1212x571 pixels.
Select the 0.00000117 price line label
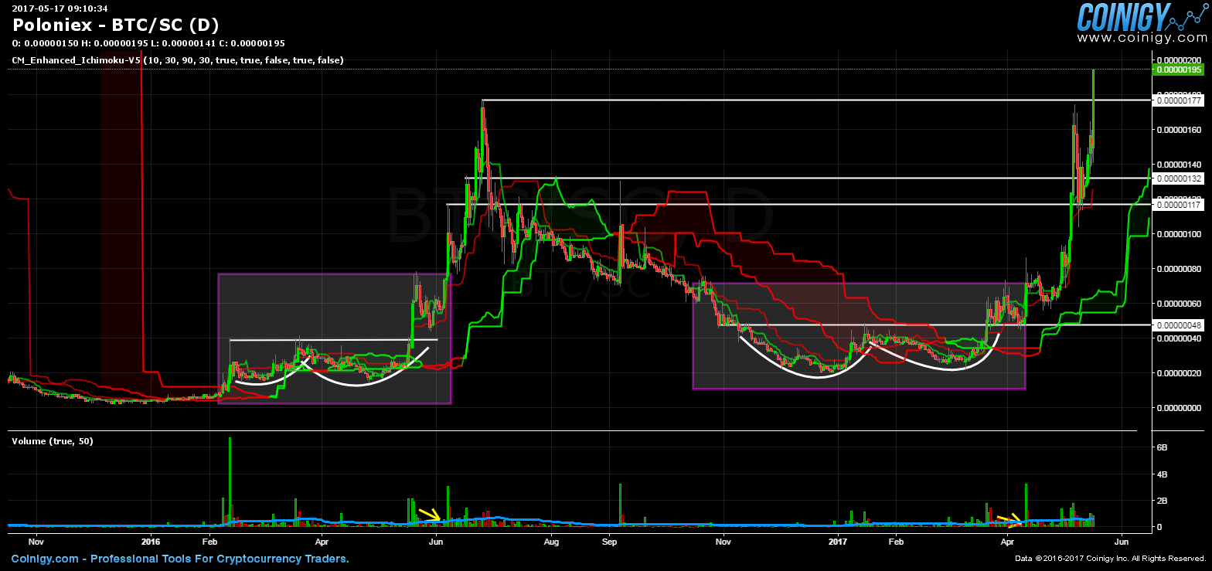(1178, 204)
